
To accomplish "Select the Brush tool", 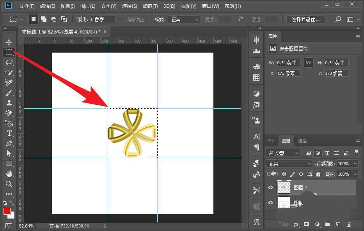I will tap(9, 93).
